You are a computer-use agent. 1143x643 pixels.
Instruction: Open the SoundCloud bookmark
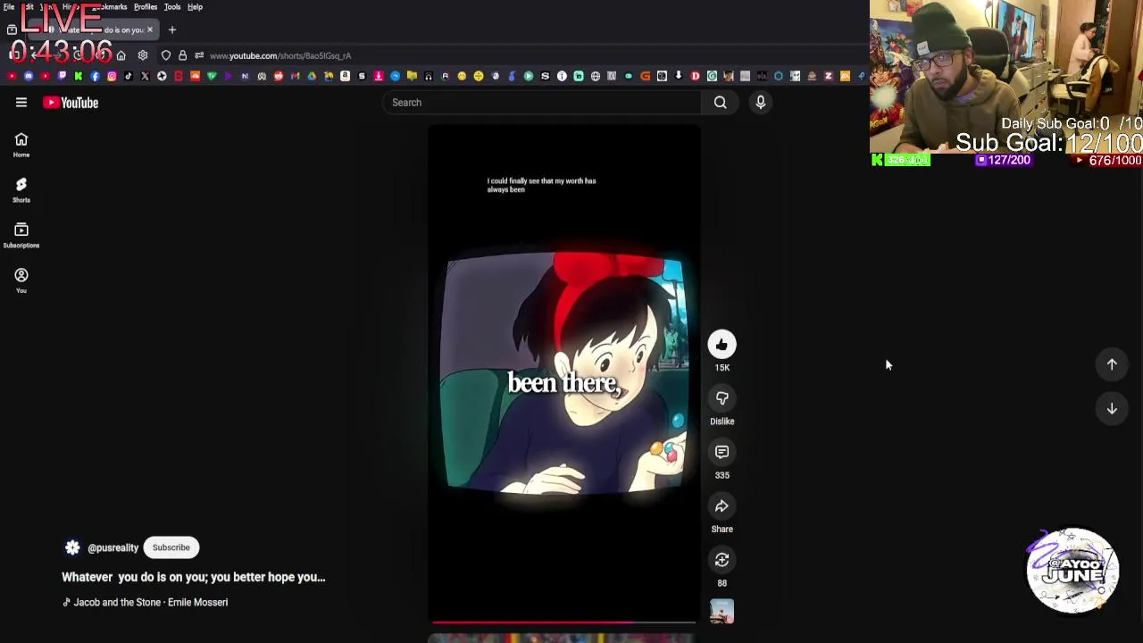click(195, 76)
